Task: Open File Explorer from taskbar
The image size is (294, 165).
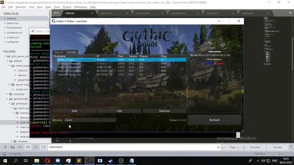Action: (37, 161)
